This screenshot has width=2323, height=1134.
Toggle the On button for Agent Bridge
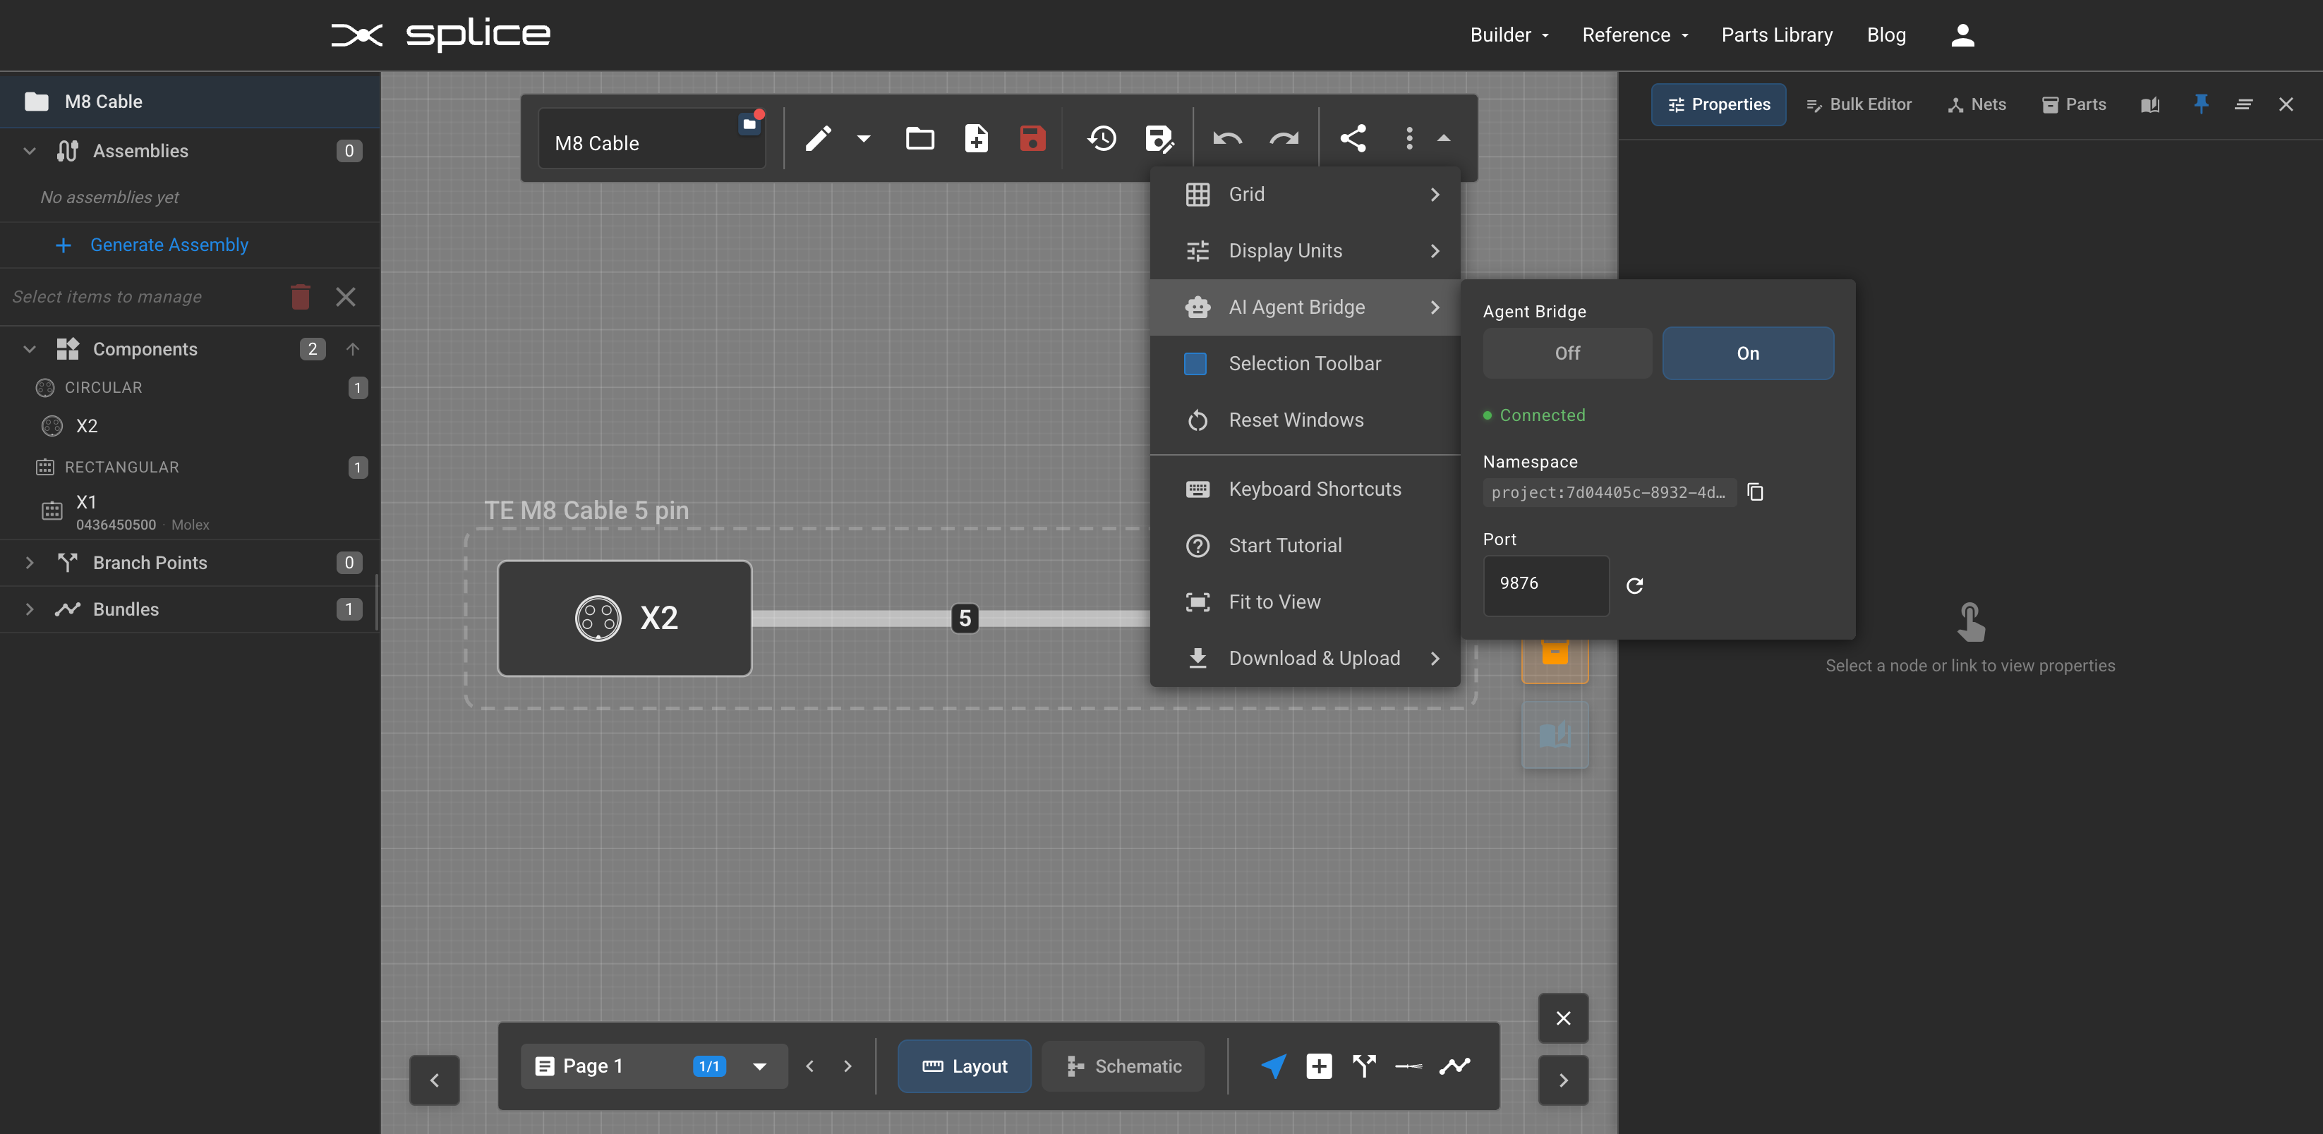tap(1748, 353)
